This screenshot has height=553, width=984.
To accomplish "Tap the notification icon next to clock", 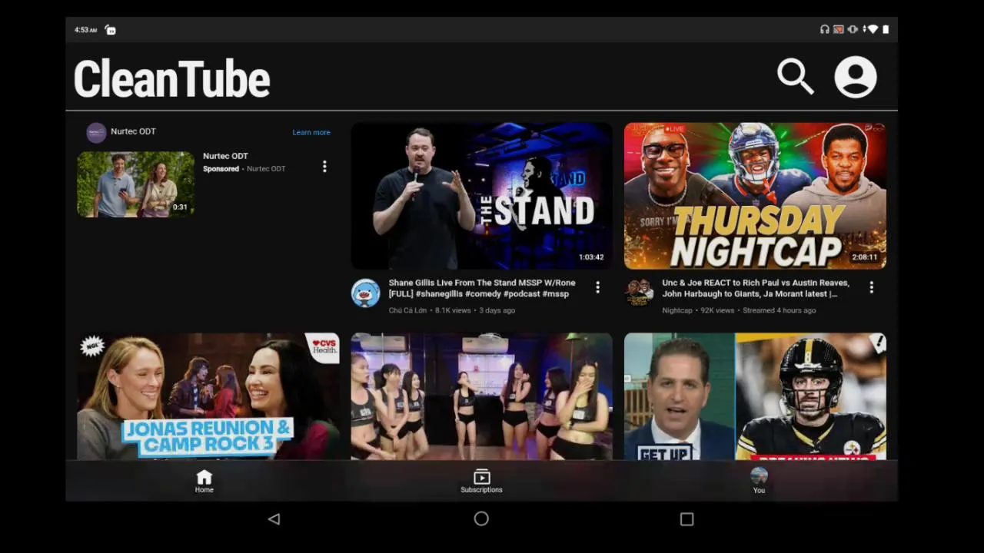I will point(110,29).
